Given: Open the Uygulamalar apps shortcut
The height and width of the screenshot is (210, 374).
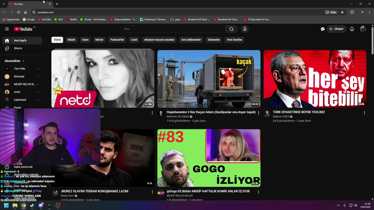Looking at the screenshot, I should point(11,20).
